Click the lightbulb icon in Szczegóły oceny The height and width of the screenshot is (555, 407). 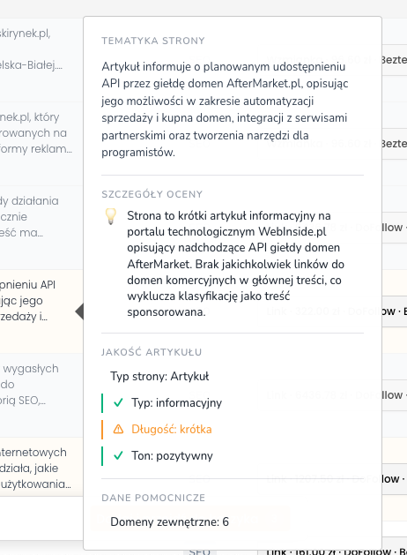[111, 216]
